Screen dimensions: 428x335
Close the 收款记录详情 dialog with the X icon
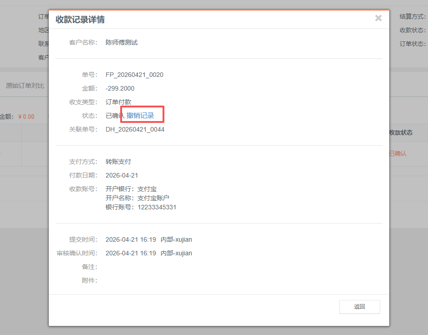point(378,18)
